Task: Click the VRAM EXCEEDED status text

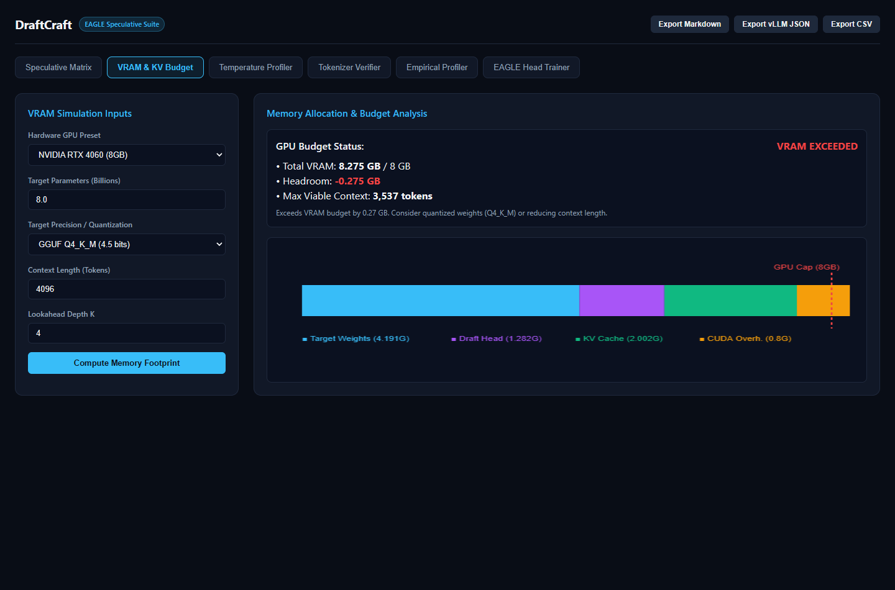Action: [x=817, y=147]
